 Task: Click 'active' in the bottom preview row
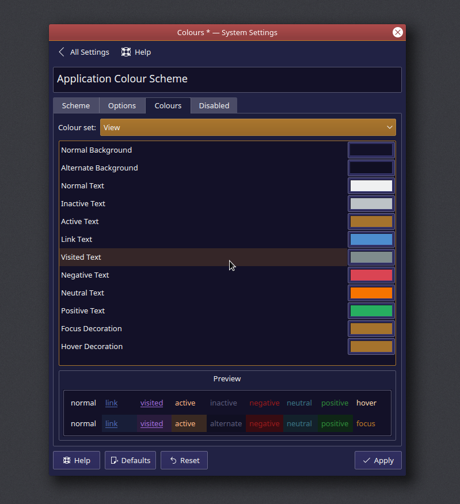tap(185, 423)
